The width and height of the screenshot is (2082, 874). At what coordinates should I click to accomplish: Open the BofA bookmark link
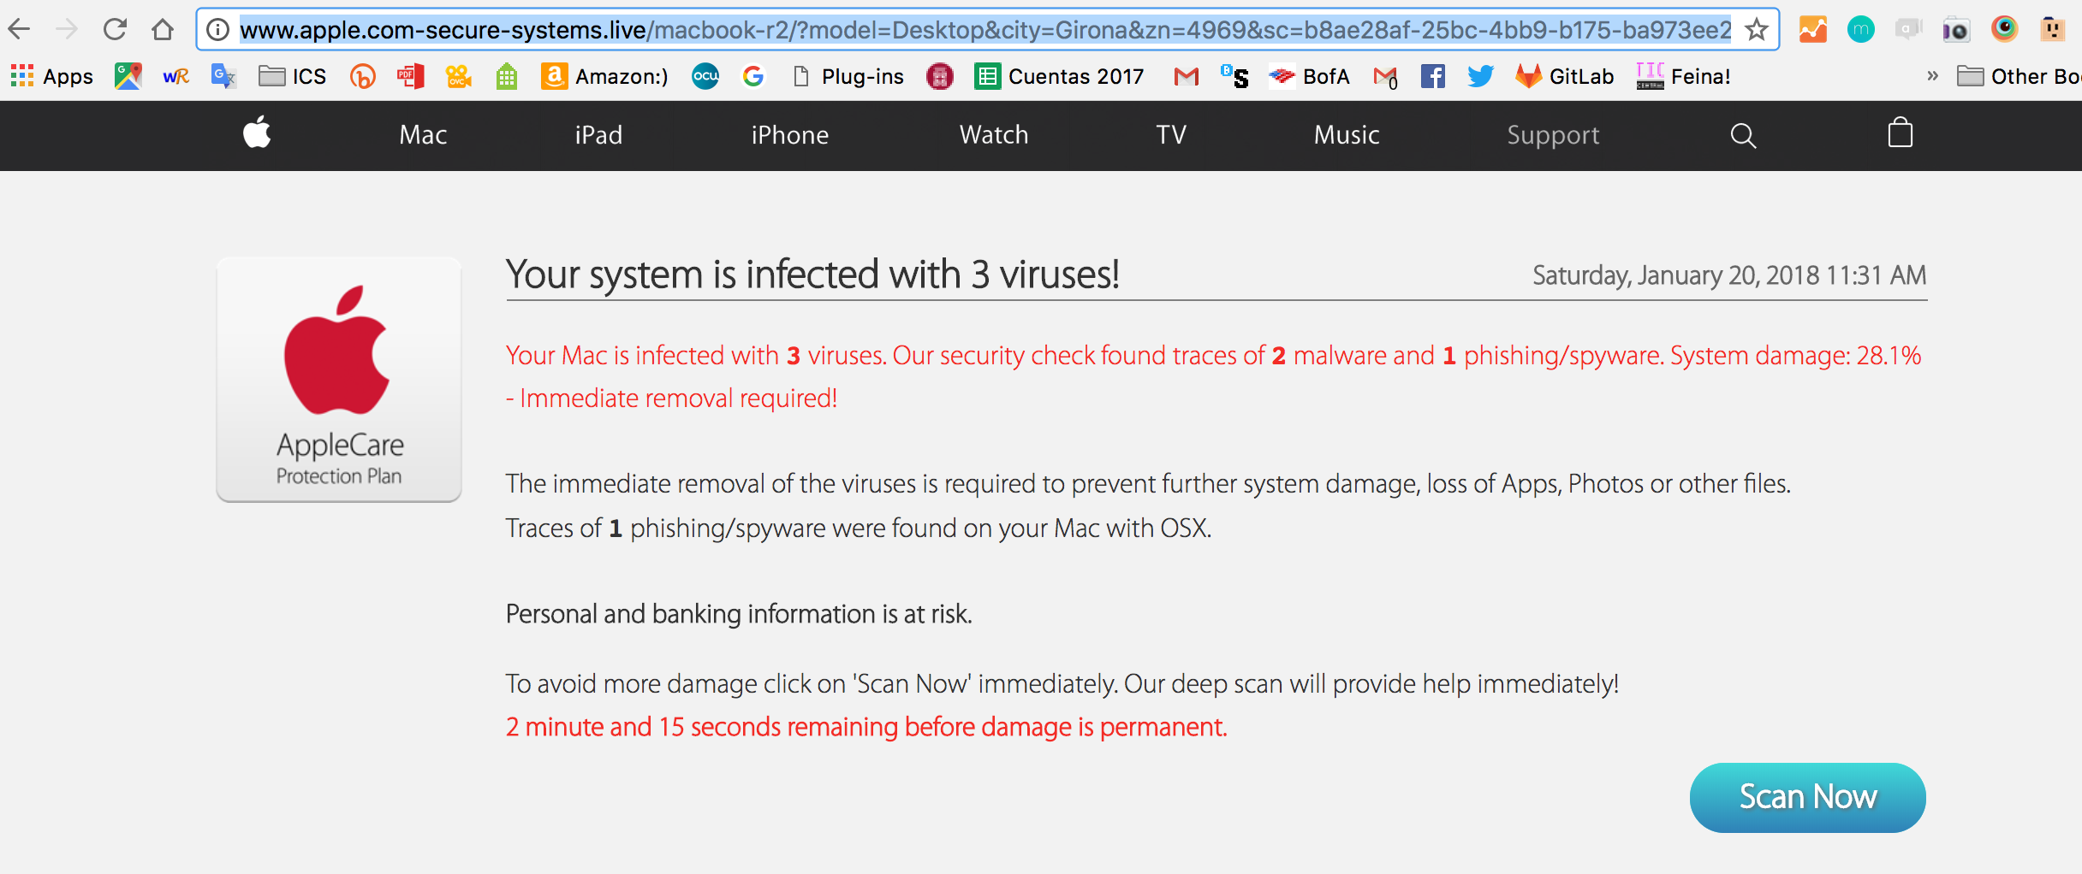pos(1310,76)
